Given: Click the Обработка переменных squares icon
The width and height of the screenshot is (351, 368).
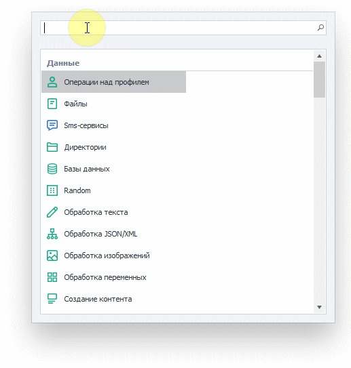Looking at the screenshot, I should 52,277.
